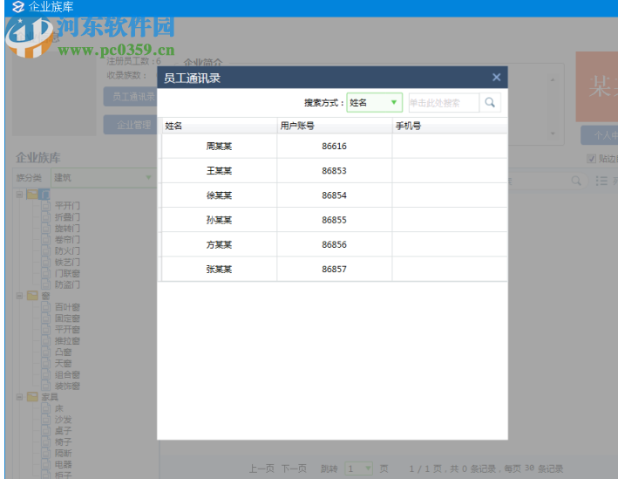
Task: Switch to list view icon in background
Action: tap(601, 181)
